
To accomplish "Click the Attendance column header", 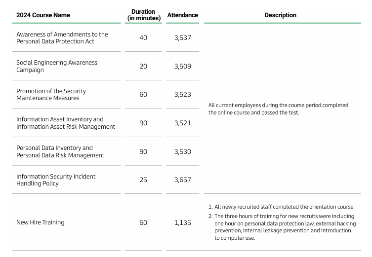I will 182,15.
